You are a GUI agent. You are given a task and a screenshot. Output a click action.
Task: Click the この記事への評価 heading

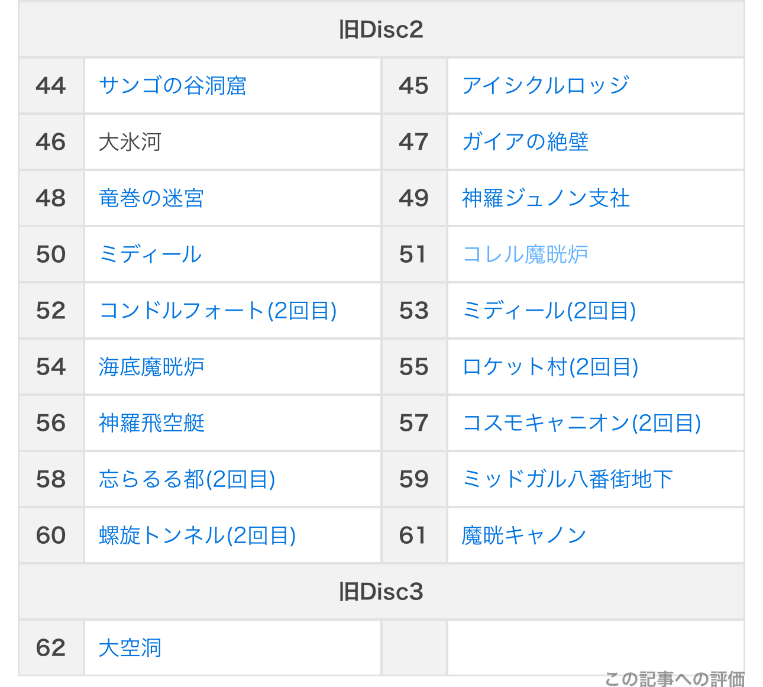pos(674,678)
